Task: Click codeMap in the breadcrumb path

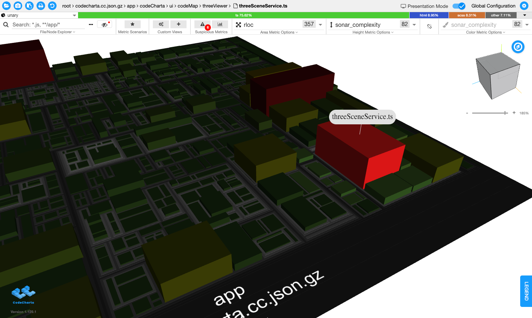Action: 188,6
